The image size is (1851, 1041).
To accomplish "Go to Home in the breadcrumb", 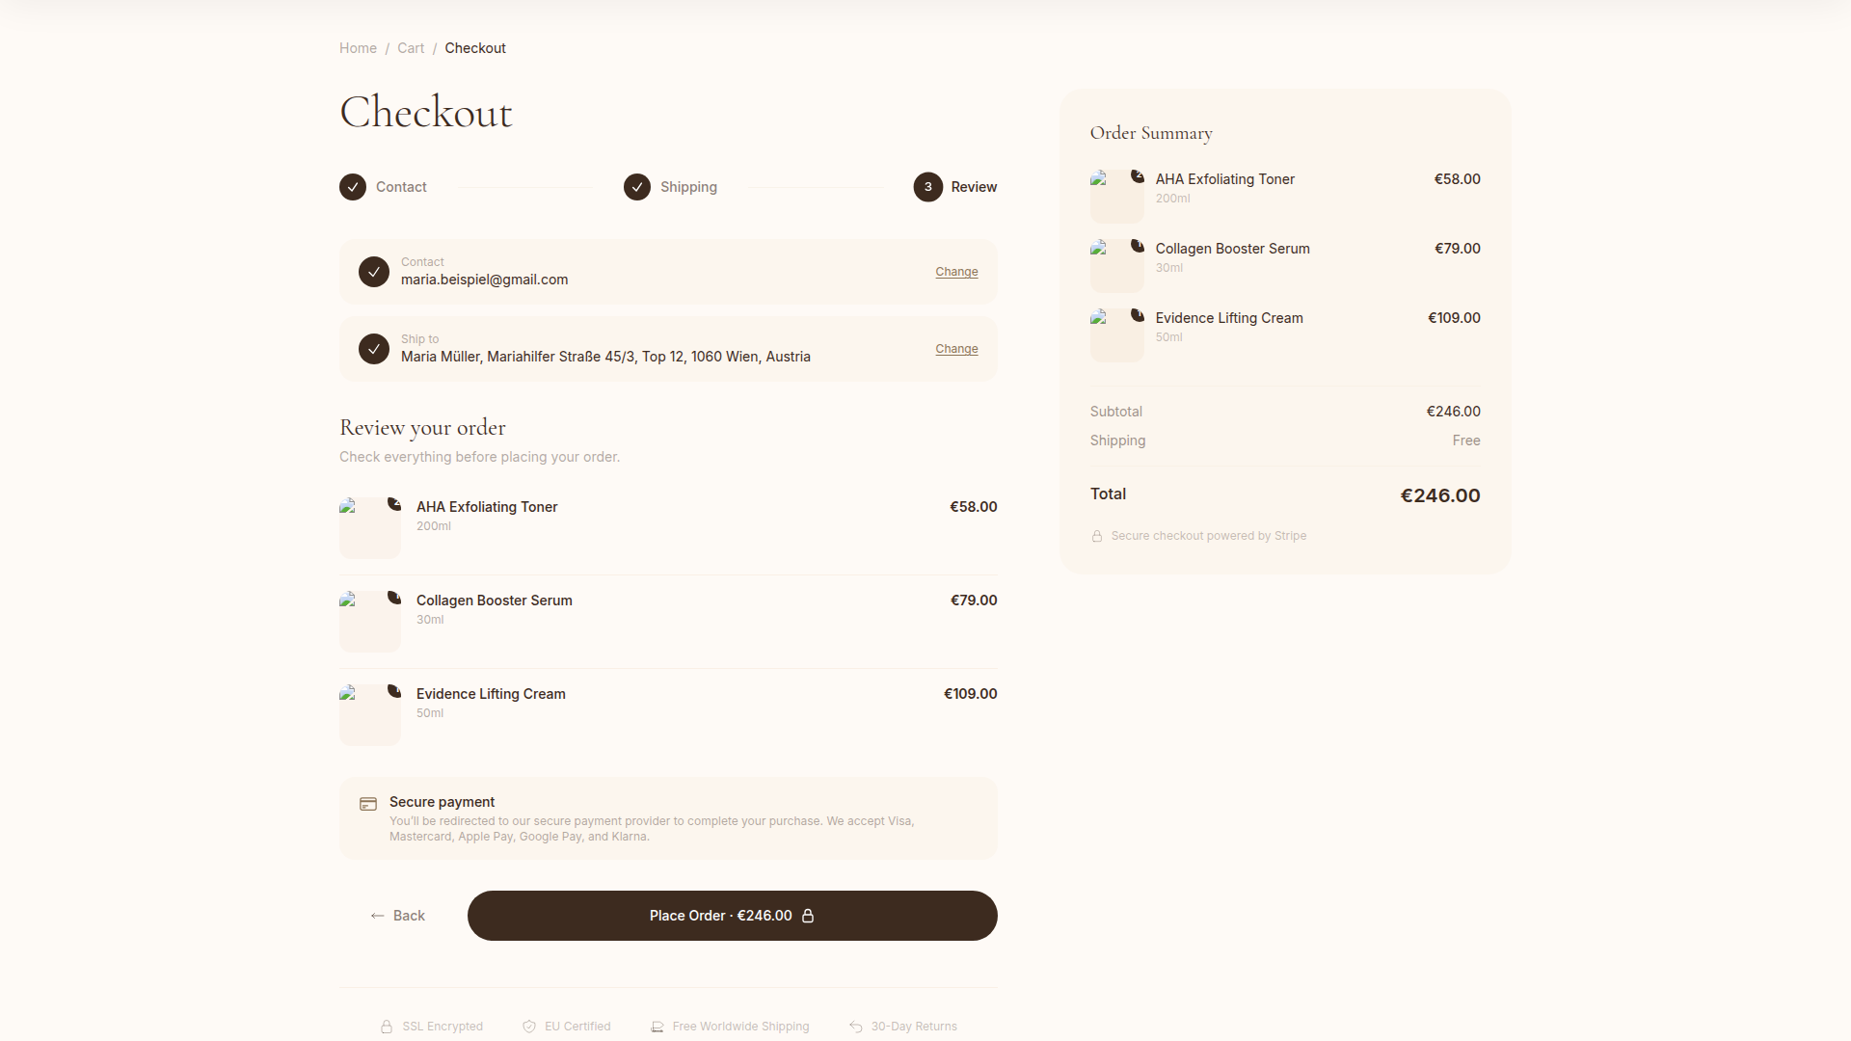I will (x=358, y=48).
